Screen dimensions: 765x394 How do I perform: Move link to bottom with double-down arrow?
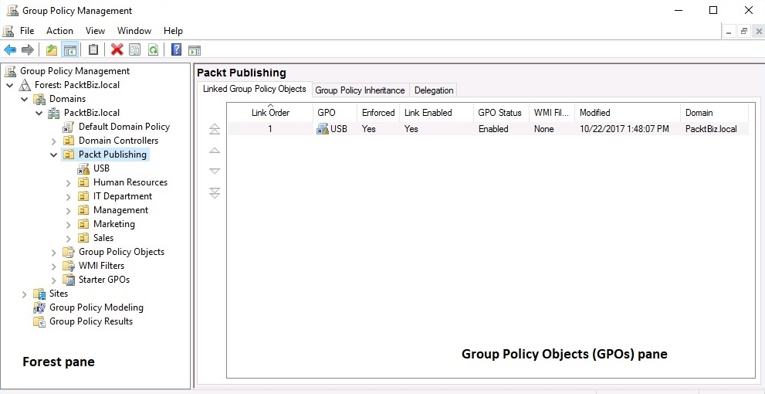215,193
